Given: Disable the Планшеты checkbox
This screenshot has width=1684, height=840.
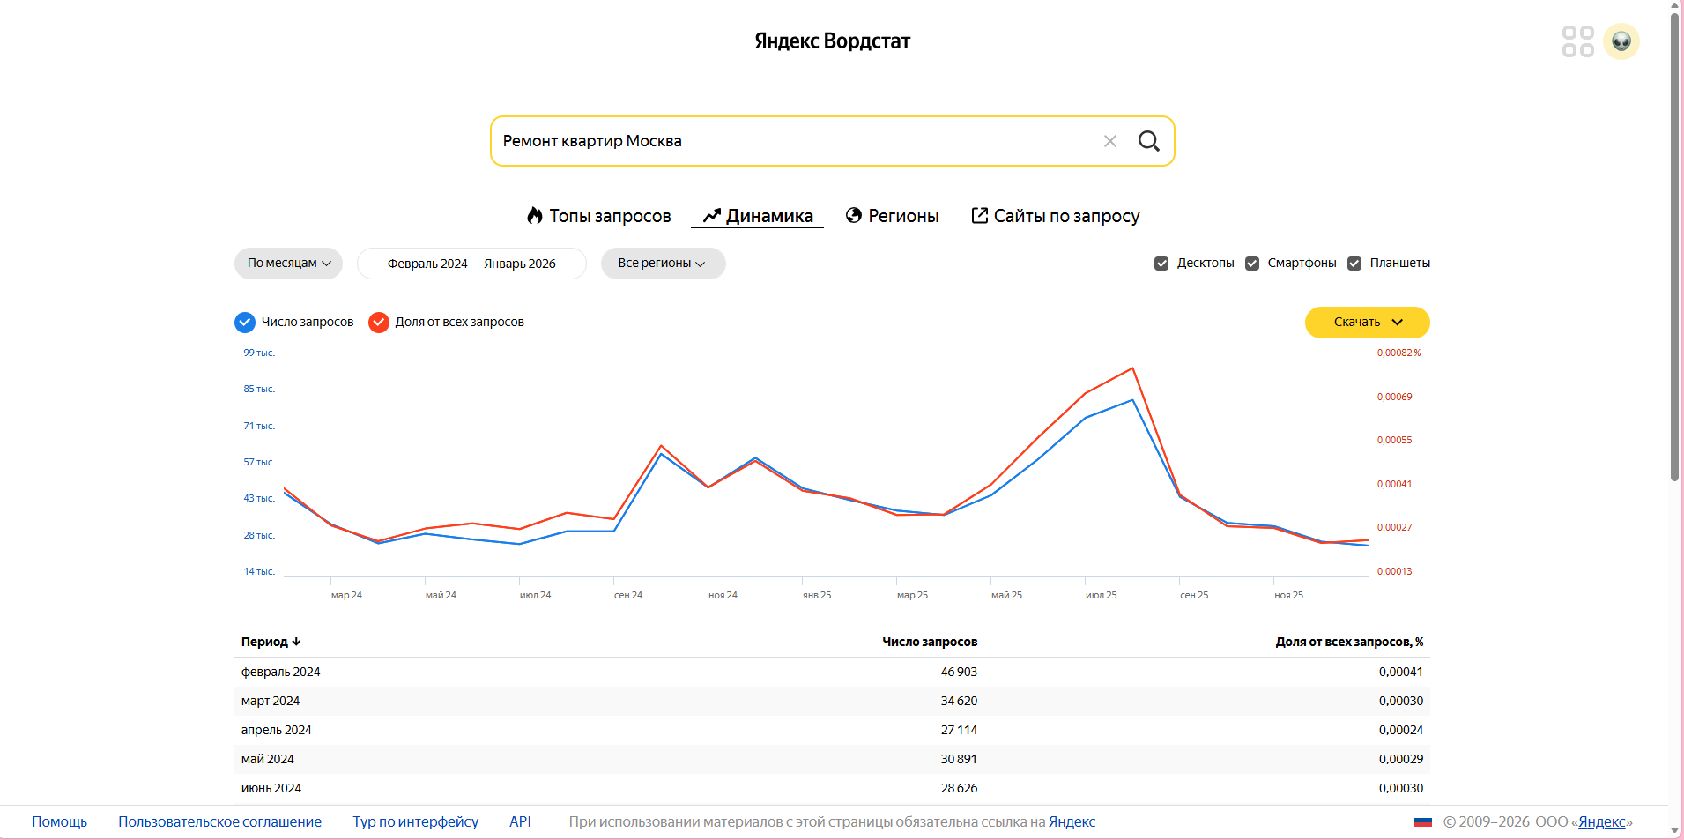Looking at the screenshot, I should (x=1354, y=264).
